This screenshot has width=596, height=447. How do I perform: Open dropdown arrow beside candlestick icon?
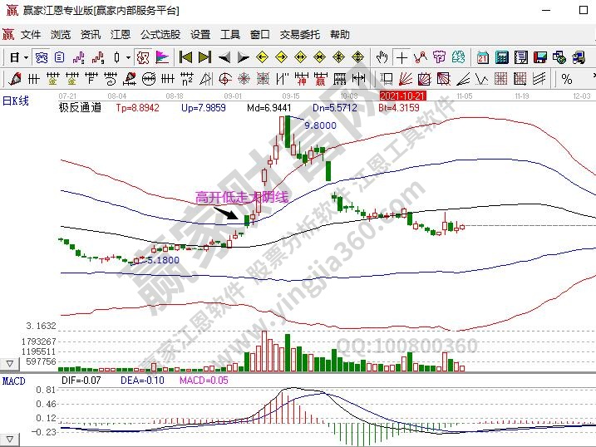[128, 57]
